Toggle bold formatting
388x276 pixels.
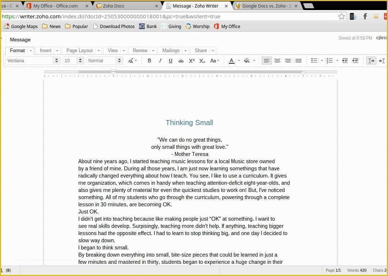tap(149, 61)
